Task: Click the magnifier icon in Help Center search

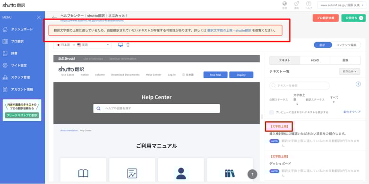Action: tap(99, 109)
